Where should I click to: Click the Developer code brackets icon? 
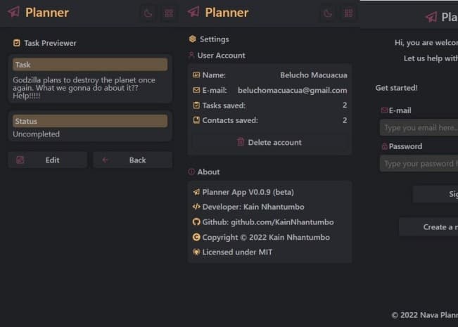pyautogui.click(x=196, y=207)
